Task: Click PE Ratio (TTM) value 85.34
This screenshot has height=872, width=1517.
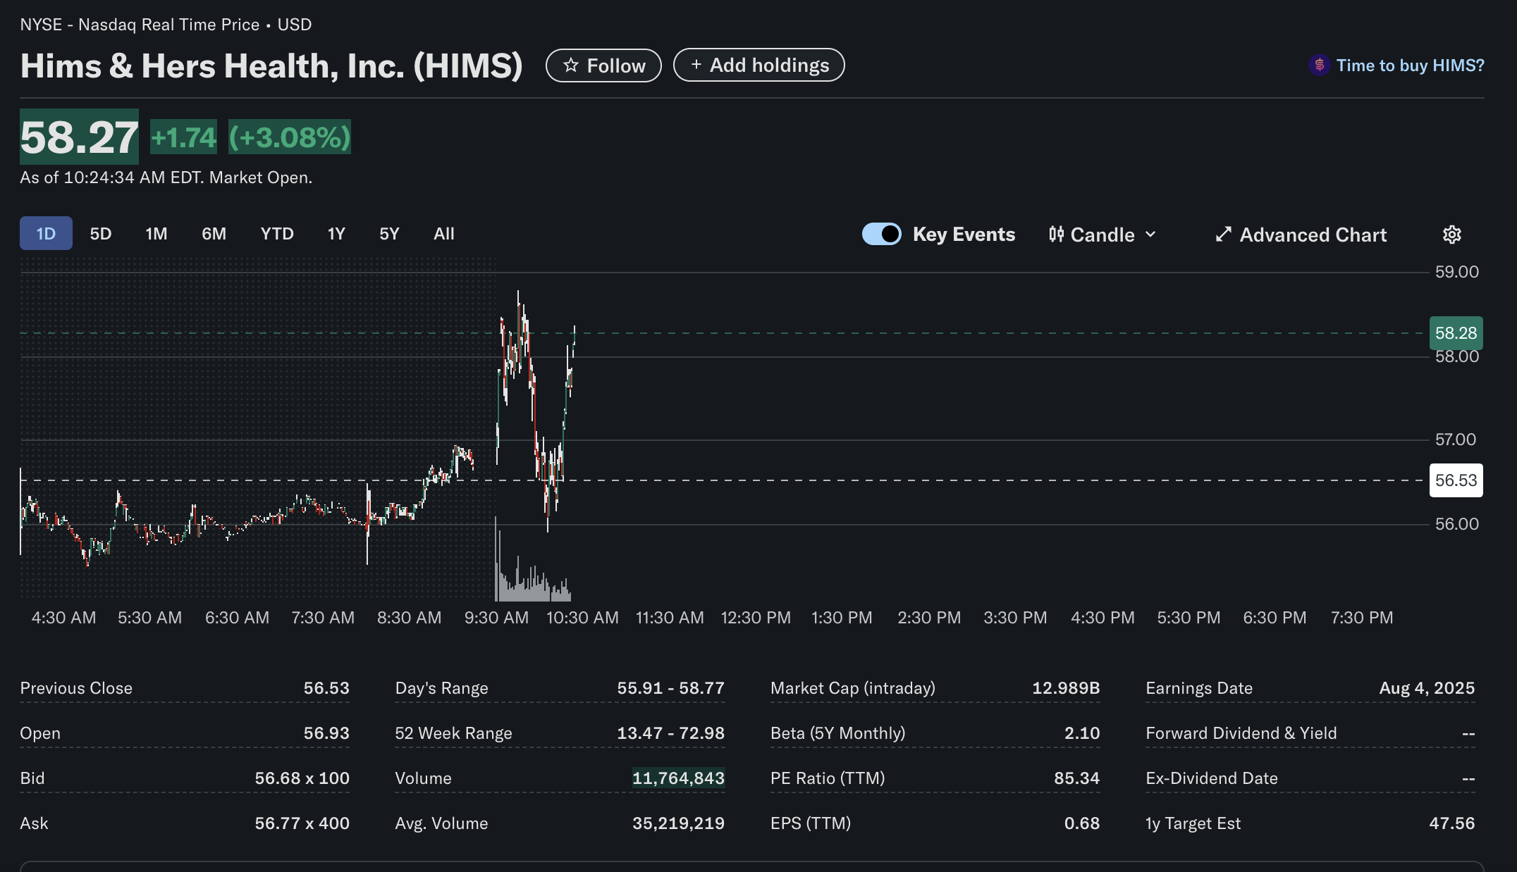Action: [x=1076, y=778]
